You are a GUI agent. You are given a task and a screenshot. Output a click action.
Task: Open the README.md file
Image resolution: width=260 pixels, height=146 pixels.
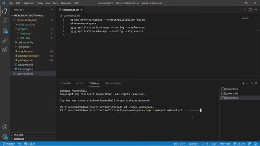click(33, 64)
